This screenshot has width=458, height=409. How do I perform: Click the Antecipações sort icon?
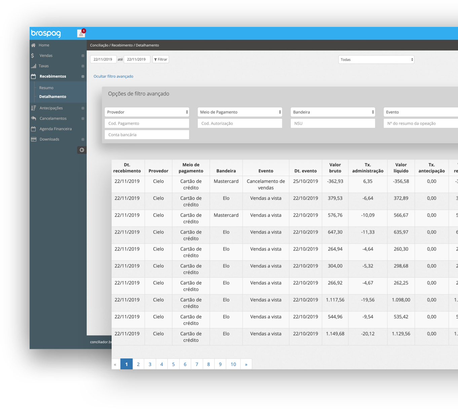(33, 108)
